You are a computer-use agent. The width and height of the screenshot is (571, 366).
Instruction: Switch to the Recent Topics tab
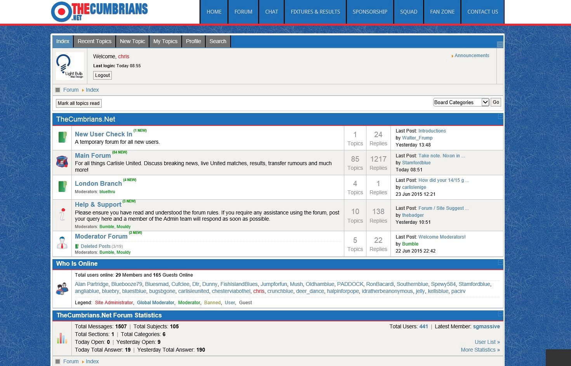pyautogui.click(x=94, y=41)
